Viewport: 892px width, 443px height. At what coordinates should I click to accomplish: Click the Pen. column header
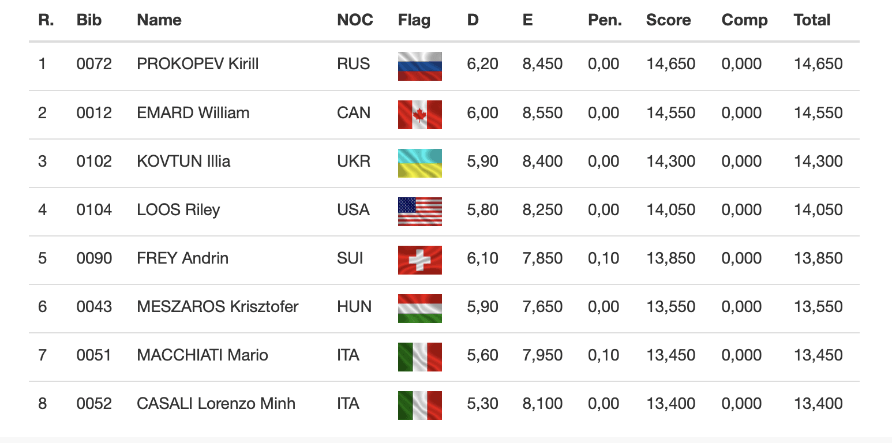click(605, 20)
